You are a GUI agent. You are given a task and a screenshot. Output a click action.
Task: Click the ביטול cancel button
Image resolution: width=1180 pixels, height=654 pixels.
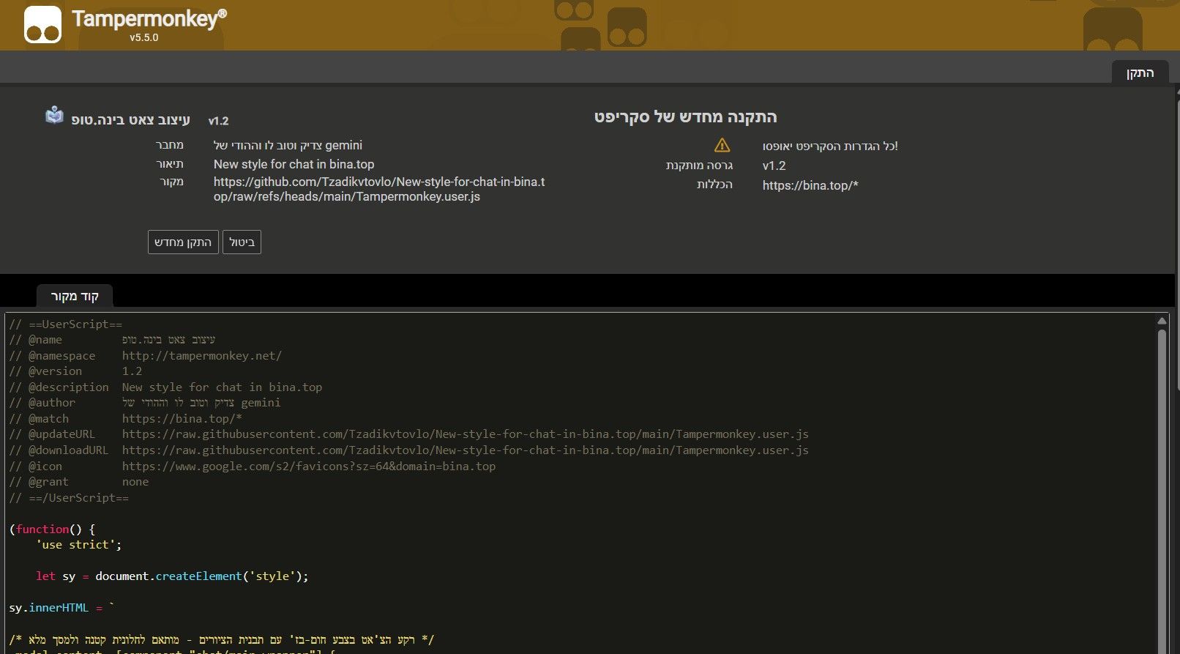242,242
